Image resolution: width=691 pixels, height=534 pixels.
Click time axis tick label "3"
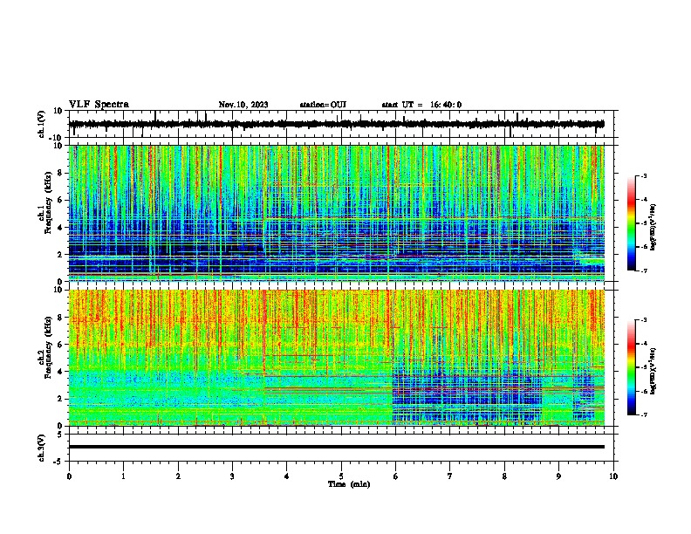coord(232,476)
